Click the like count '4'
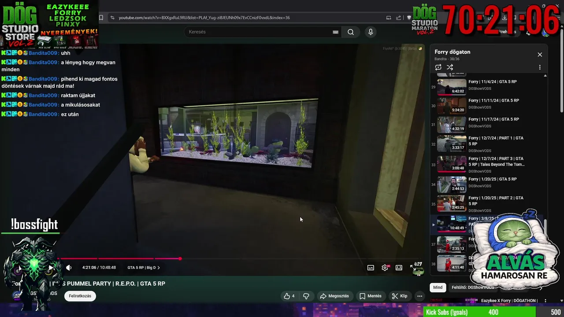The height and width of the screenshot is (317, 564). 293,296
